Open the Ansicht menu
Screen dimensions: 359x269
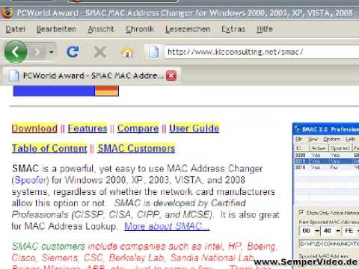[x=101, y=29]
